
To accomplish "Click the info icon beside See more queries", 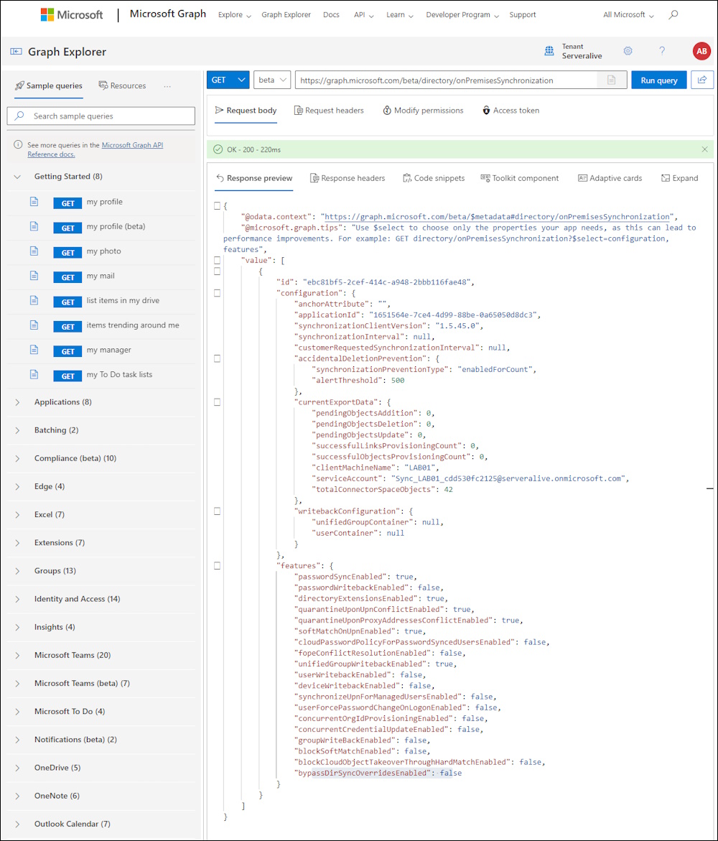I will [x=18, y=145].
